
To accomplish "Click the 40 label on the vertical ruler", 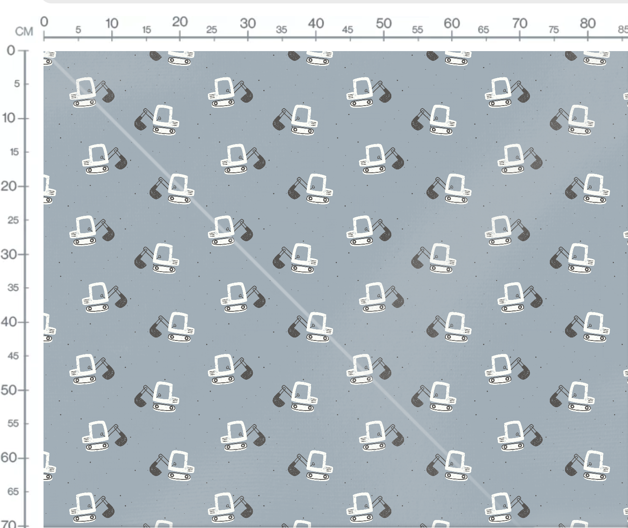I will (8, 322).
